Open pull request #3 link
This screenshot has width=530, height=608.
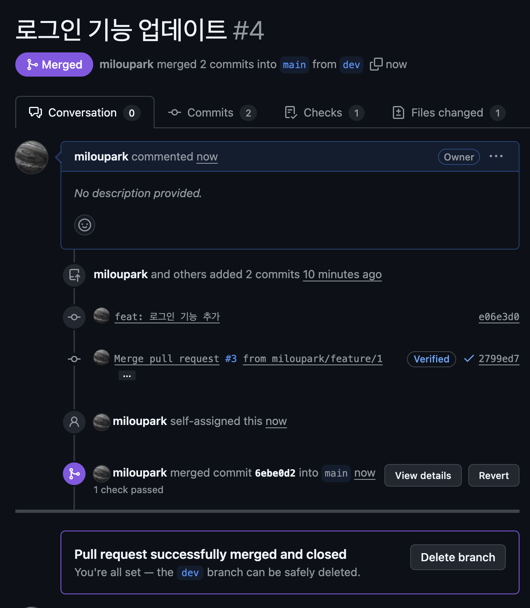tap(231, 359)
